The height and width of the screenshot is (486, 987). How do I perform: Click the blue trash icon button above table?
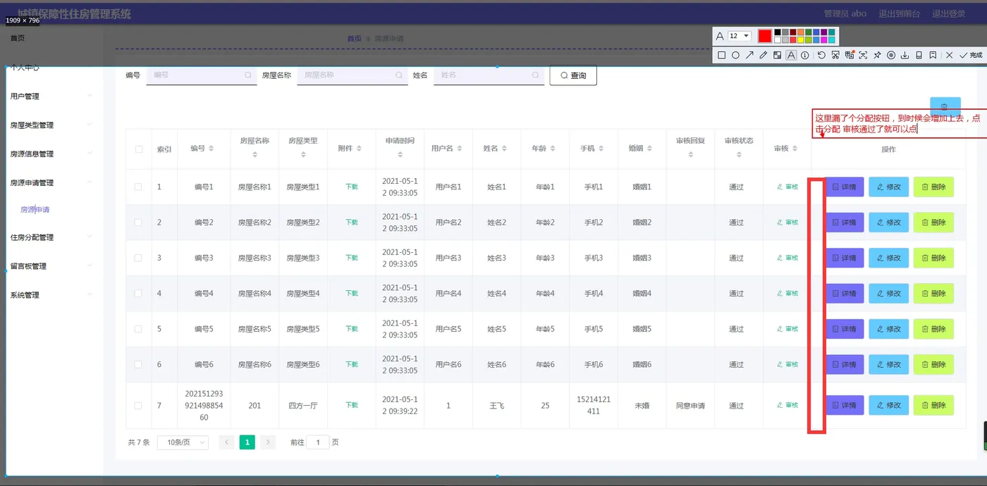click(945, 106)
